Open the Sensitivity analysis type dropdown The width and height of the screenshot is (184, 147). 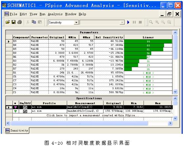(76, 22)
